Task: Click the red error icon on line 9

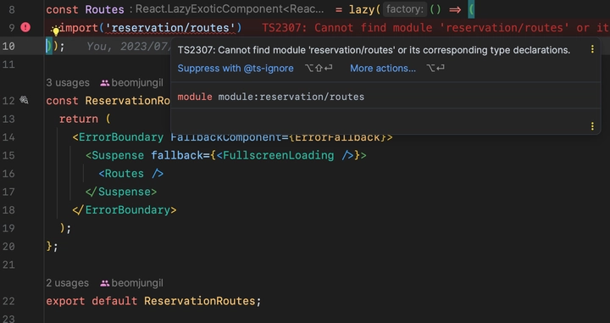Action: [x=25, y=27]
